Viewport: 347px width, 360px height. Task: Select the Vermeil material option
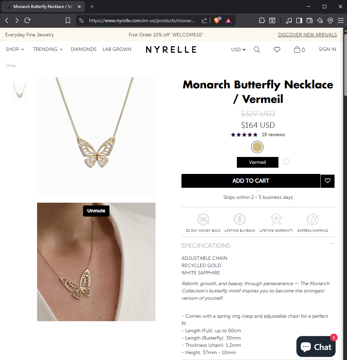click(x=258, y=162)
